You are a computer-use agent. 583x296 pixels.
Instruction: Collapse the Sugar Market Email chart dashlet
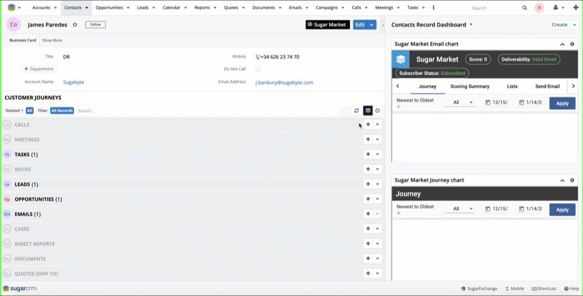pyautogui.click(x=562, y=44)
